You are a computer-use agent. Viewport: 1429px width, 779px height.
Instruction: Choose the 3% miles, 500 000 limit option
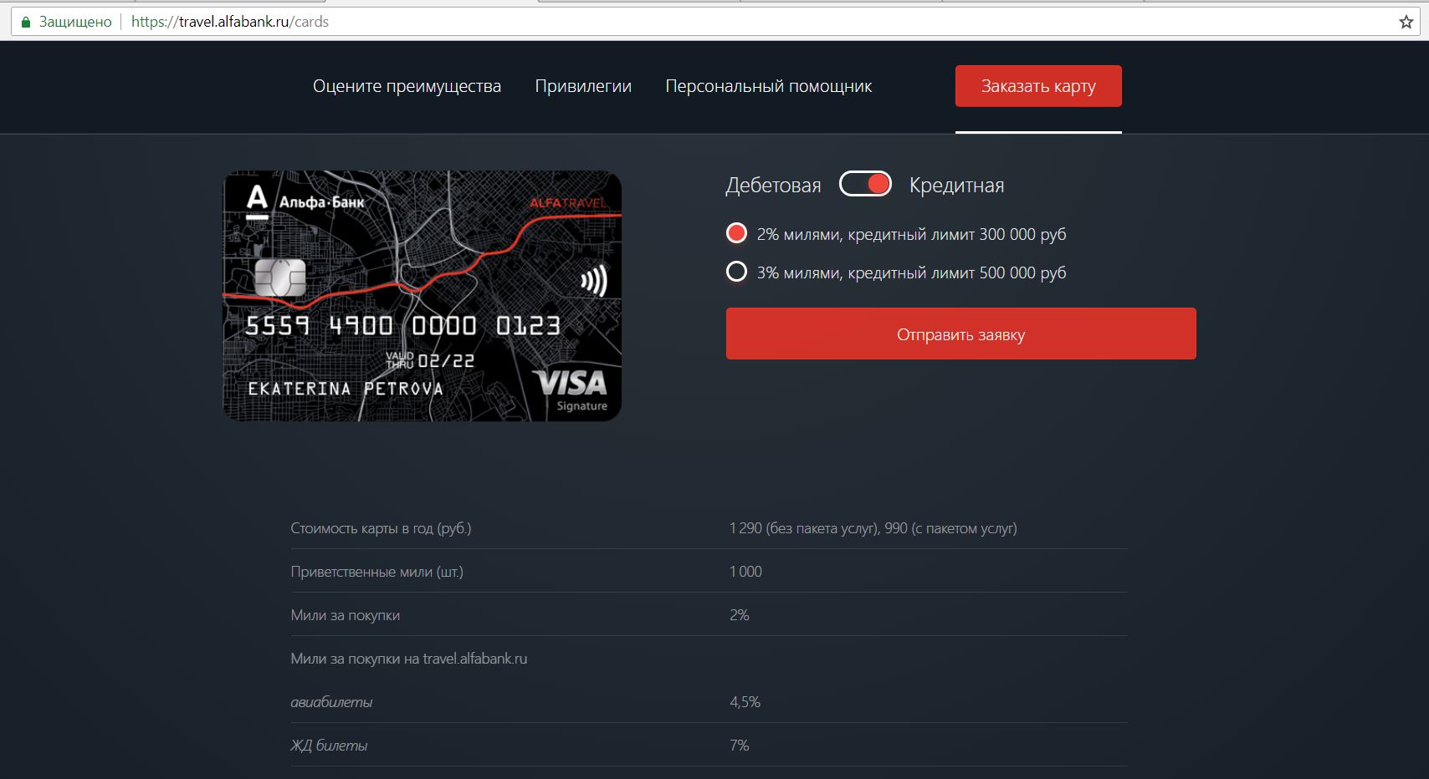click(896, 272)
